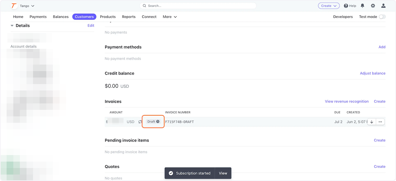Click Edit next to Details
396x181 pixels.
pyautogui.click(x=91, y=25)
